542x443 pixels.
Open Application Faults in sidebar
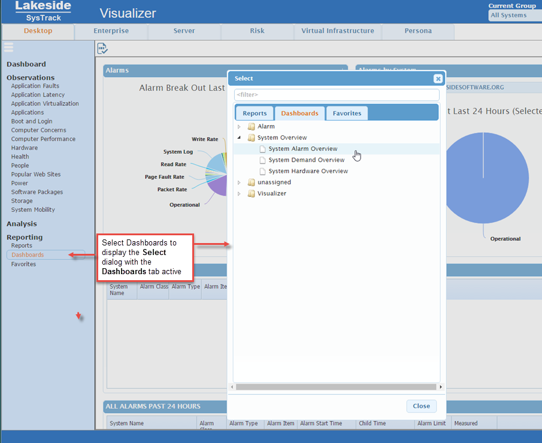[35, 86]
